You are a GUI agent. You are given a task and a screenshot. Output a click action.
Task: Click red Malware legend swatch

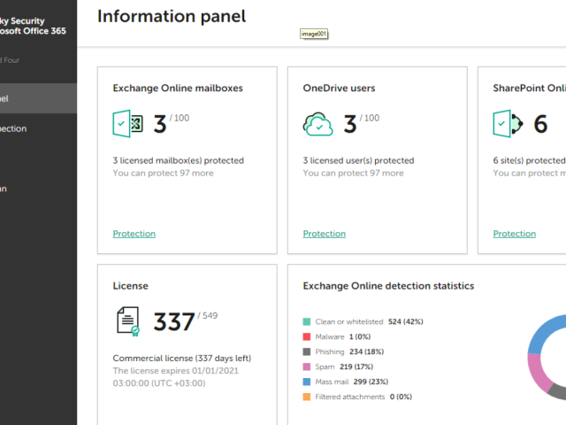(x=307, y=336)
